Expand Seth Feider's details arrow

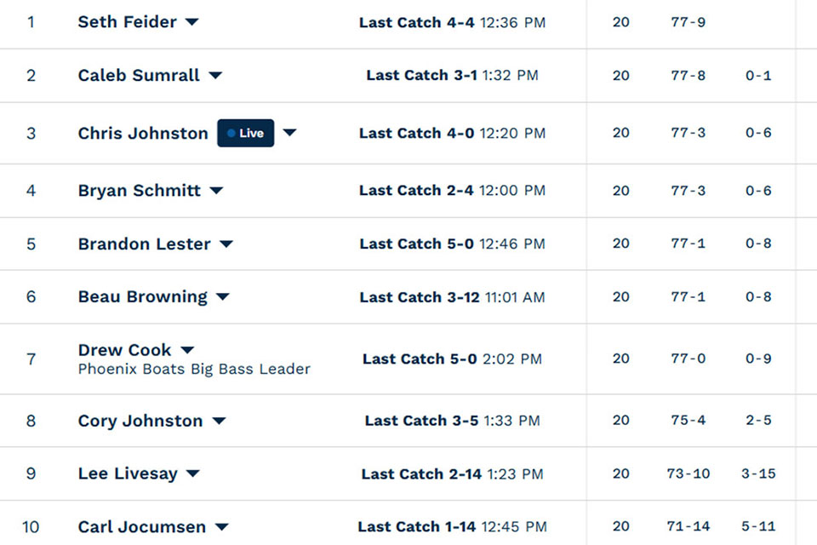[x=192, y=22]
